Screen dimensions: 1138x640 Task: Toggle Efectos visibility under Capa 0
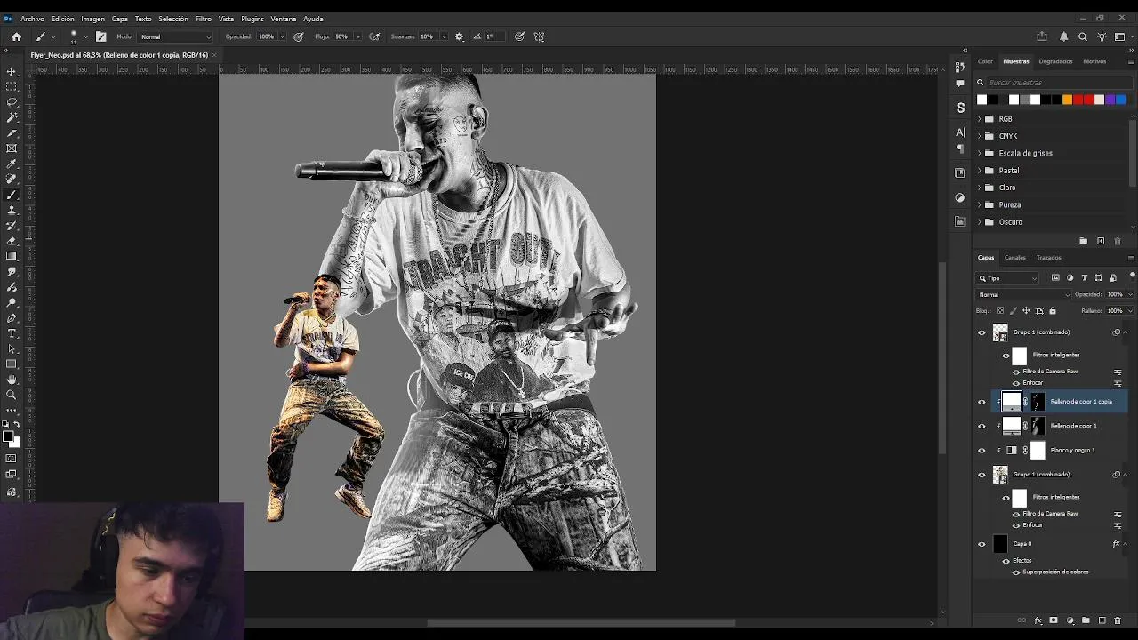(x=1006, y=561)
